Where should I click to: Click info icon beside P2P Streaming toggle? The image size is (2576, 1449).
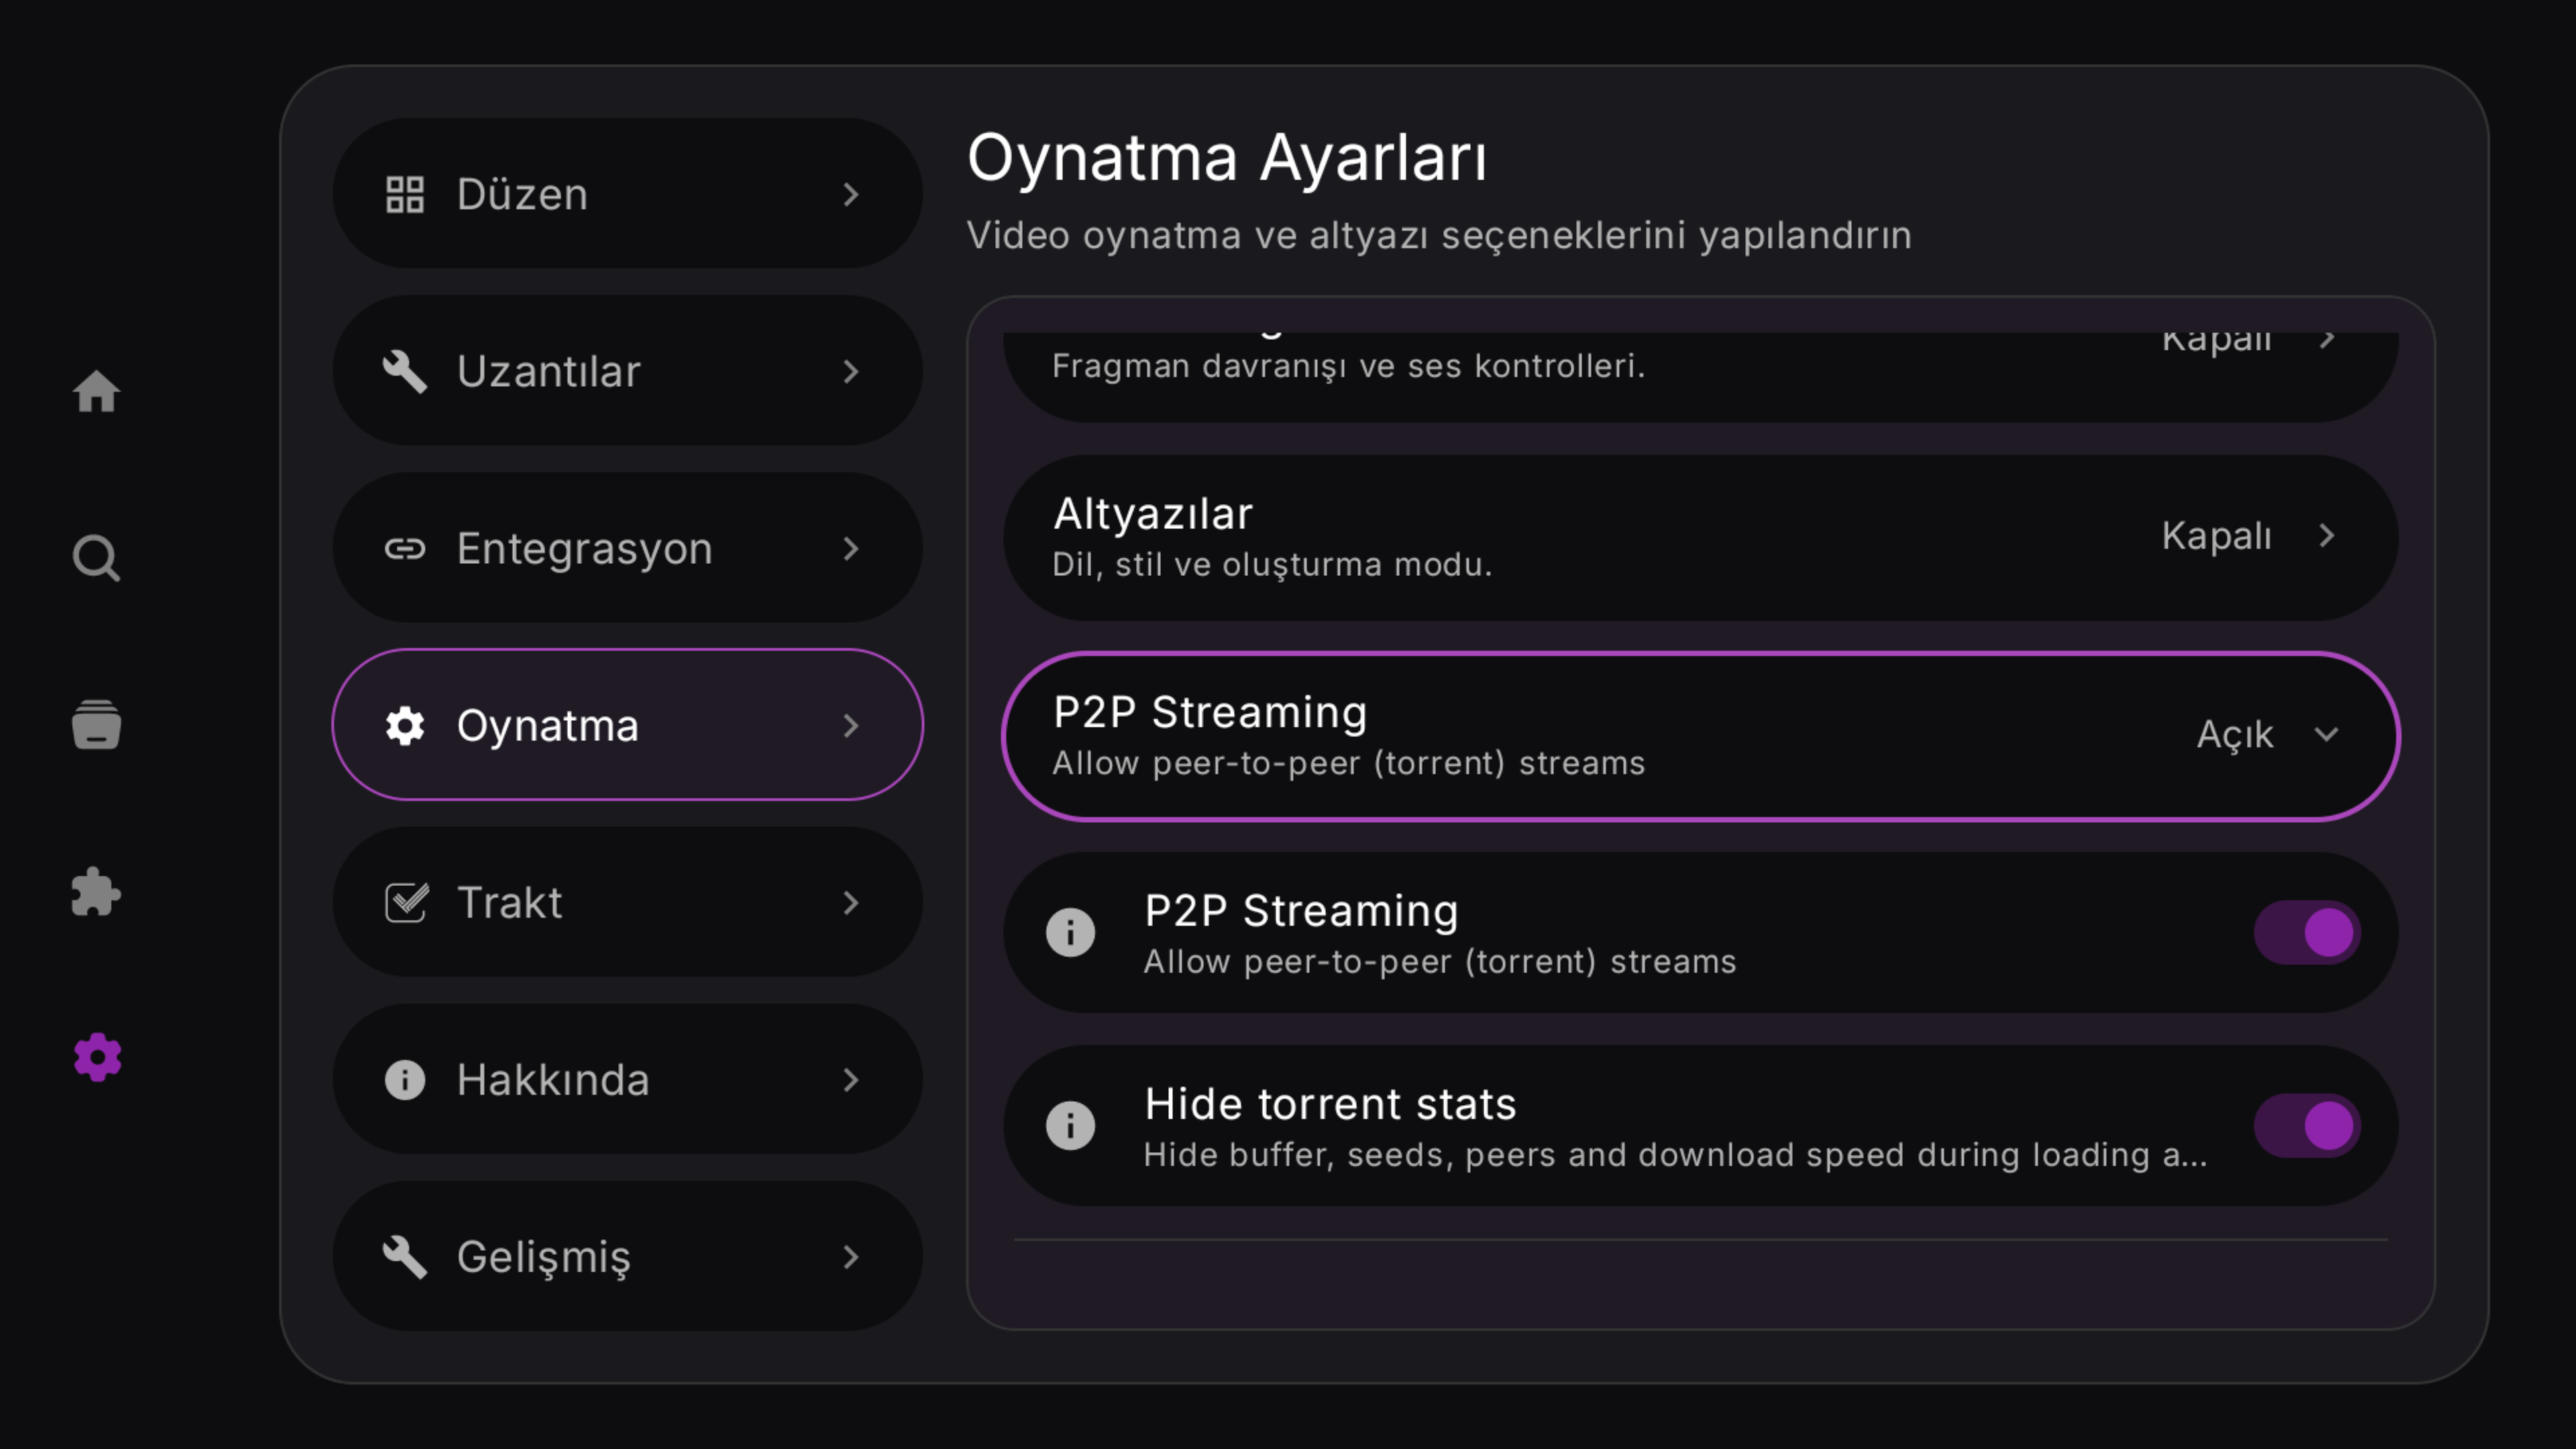tap(1070, 933)
